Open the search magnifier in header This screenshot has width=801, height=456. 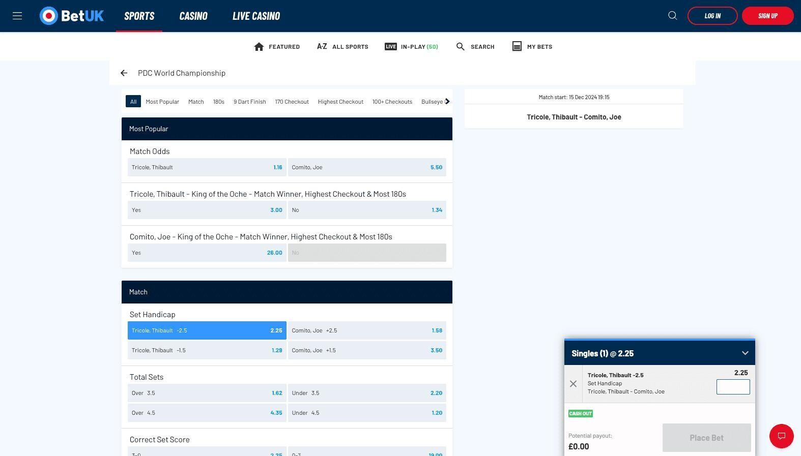(672, 16)
